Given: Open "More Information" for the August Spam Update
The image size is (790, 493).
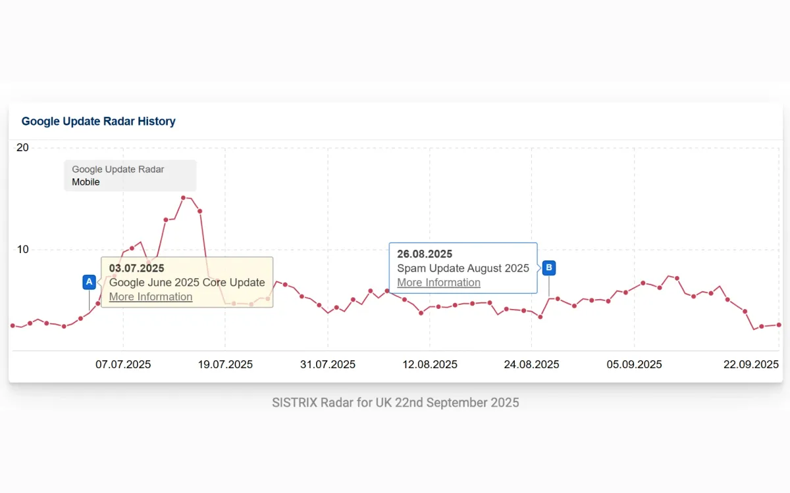Looking at the screenshot, I should tap(438, 282).
